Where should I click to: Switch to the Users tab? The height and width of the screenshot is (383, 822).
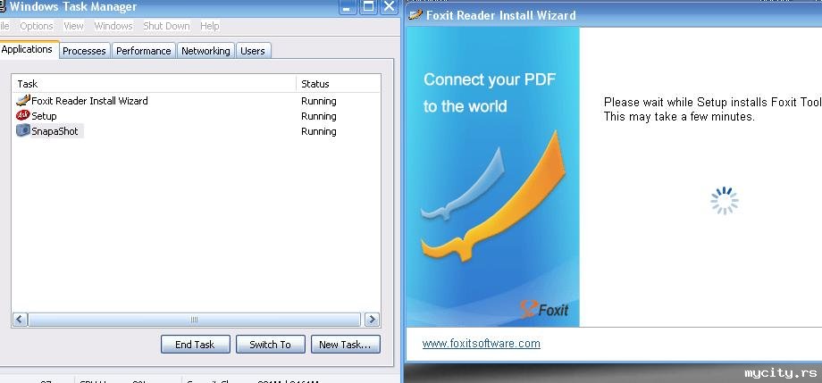253,51
